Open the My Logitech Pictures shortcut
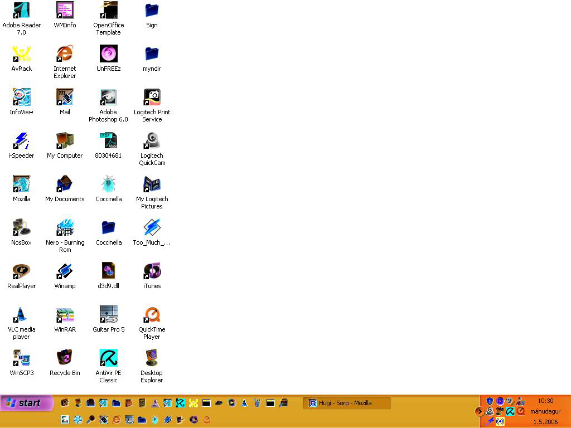Image resolution: width=571 pixels, height=428 pixels. [x=152, y=192]
